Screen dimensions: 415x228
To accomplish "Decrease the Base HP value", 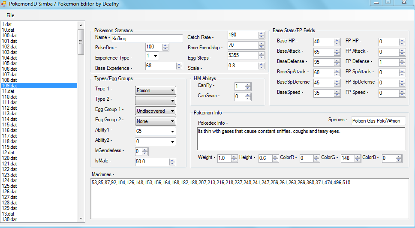I will tap(337, 43).
